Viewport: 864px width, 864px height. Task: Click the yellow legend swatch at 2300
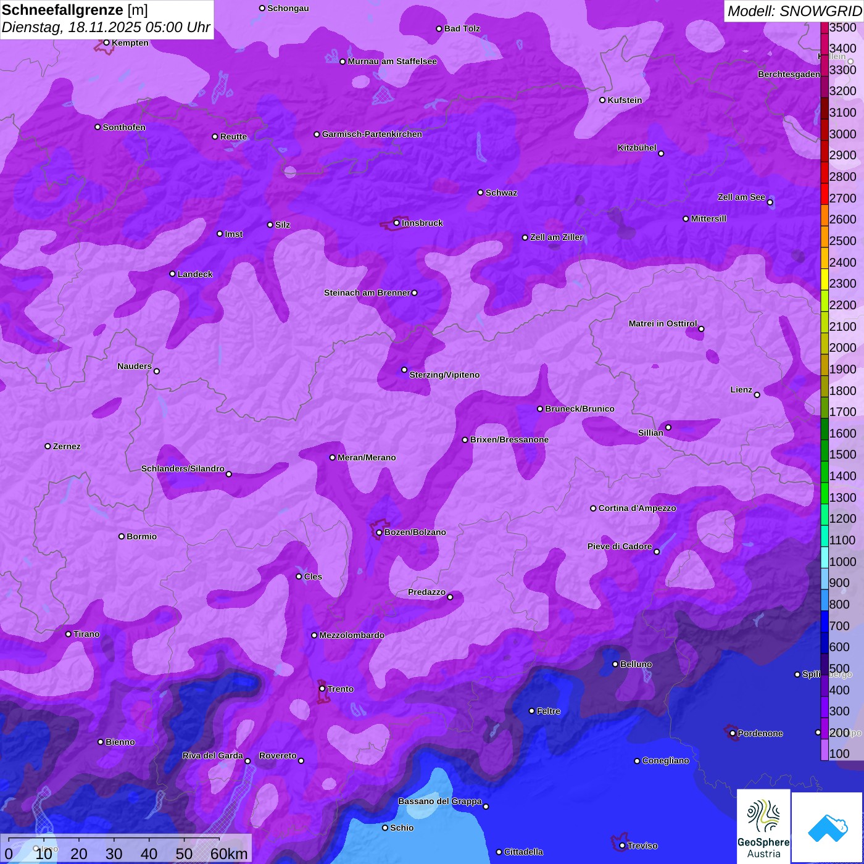pos(825,279)
